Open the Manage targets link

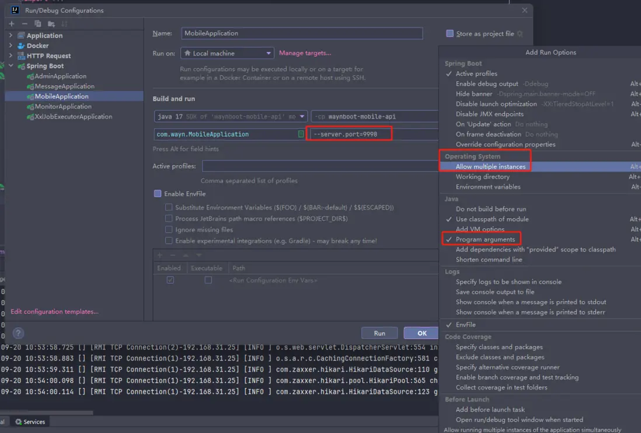(x=305, y=53)
